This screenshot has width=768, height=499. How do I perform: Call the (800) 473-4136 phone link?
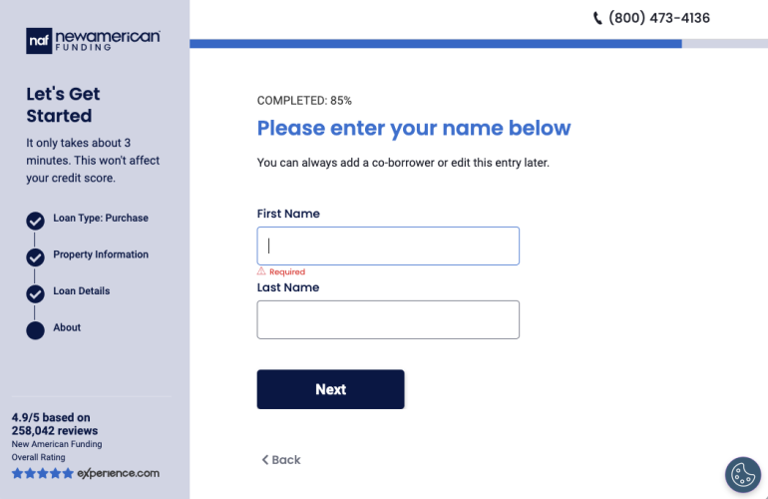tap(658, 18)
